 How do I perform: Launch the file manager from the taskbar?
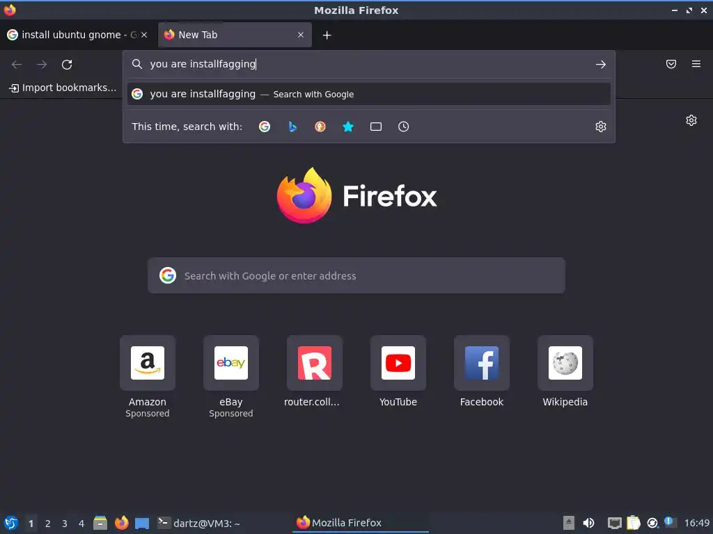[100, 523]
